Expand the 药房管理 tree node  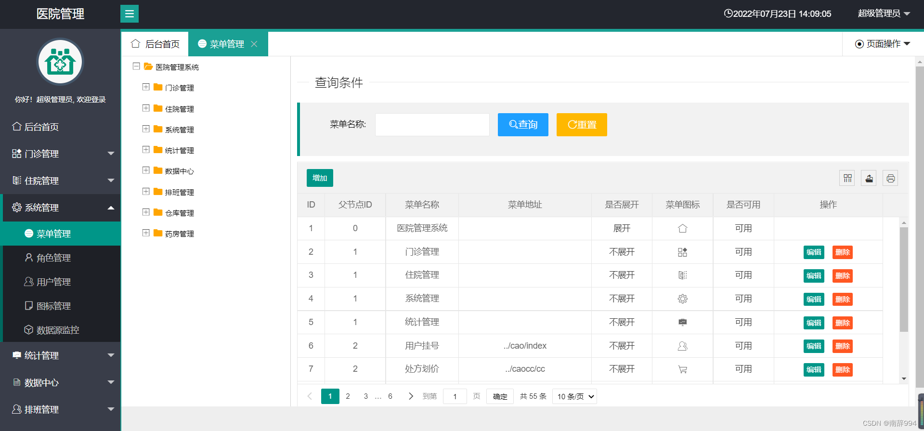146,233
